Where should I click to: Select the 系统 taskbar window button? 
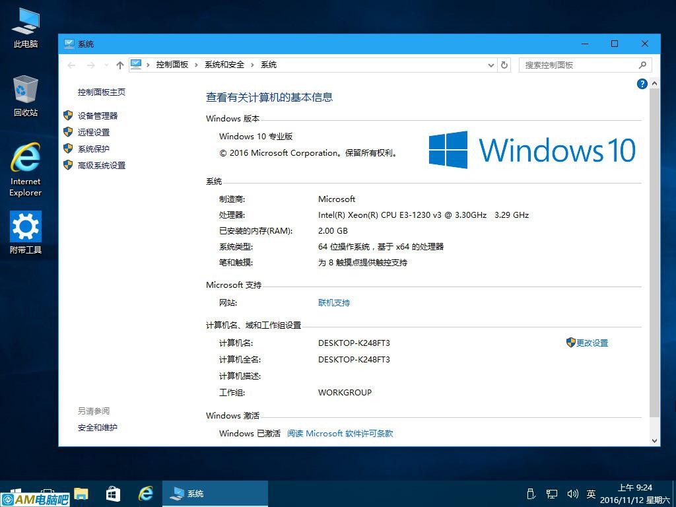(x=215, y=494)
